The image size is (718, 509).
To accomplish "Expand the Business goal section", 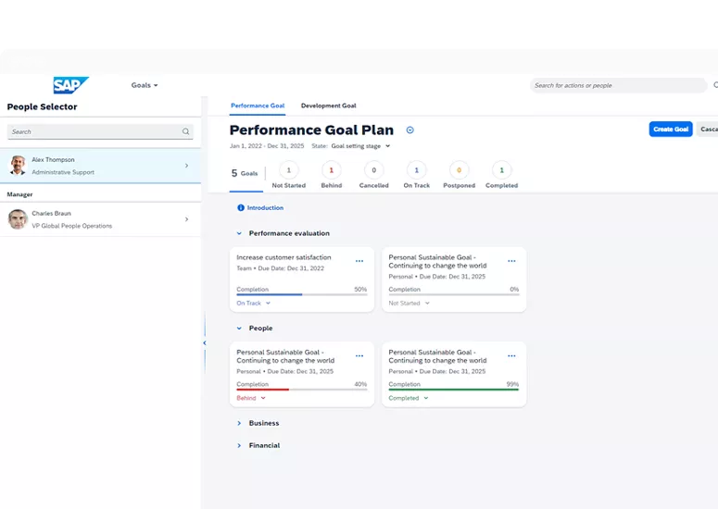I will [x=239, y=423].
